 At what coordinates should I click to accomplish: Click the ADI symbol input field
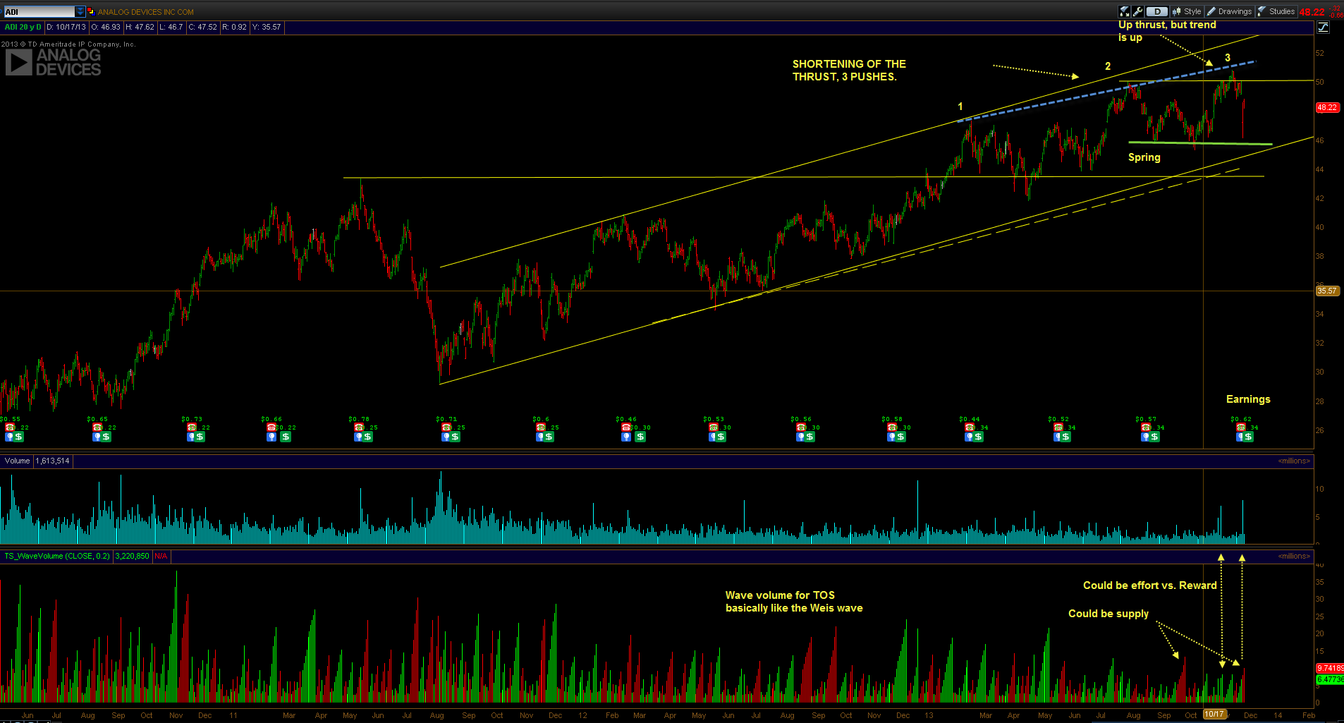pos(39,11)
